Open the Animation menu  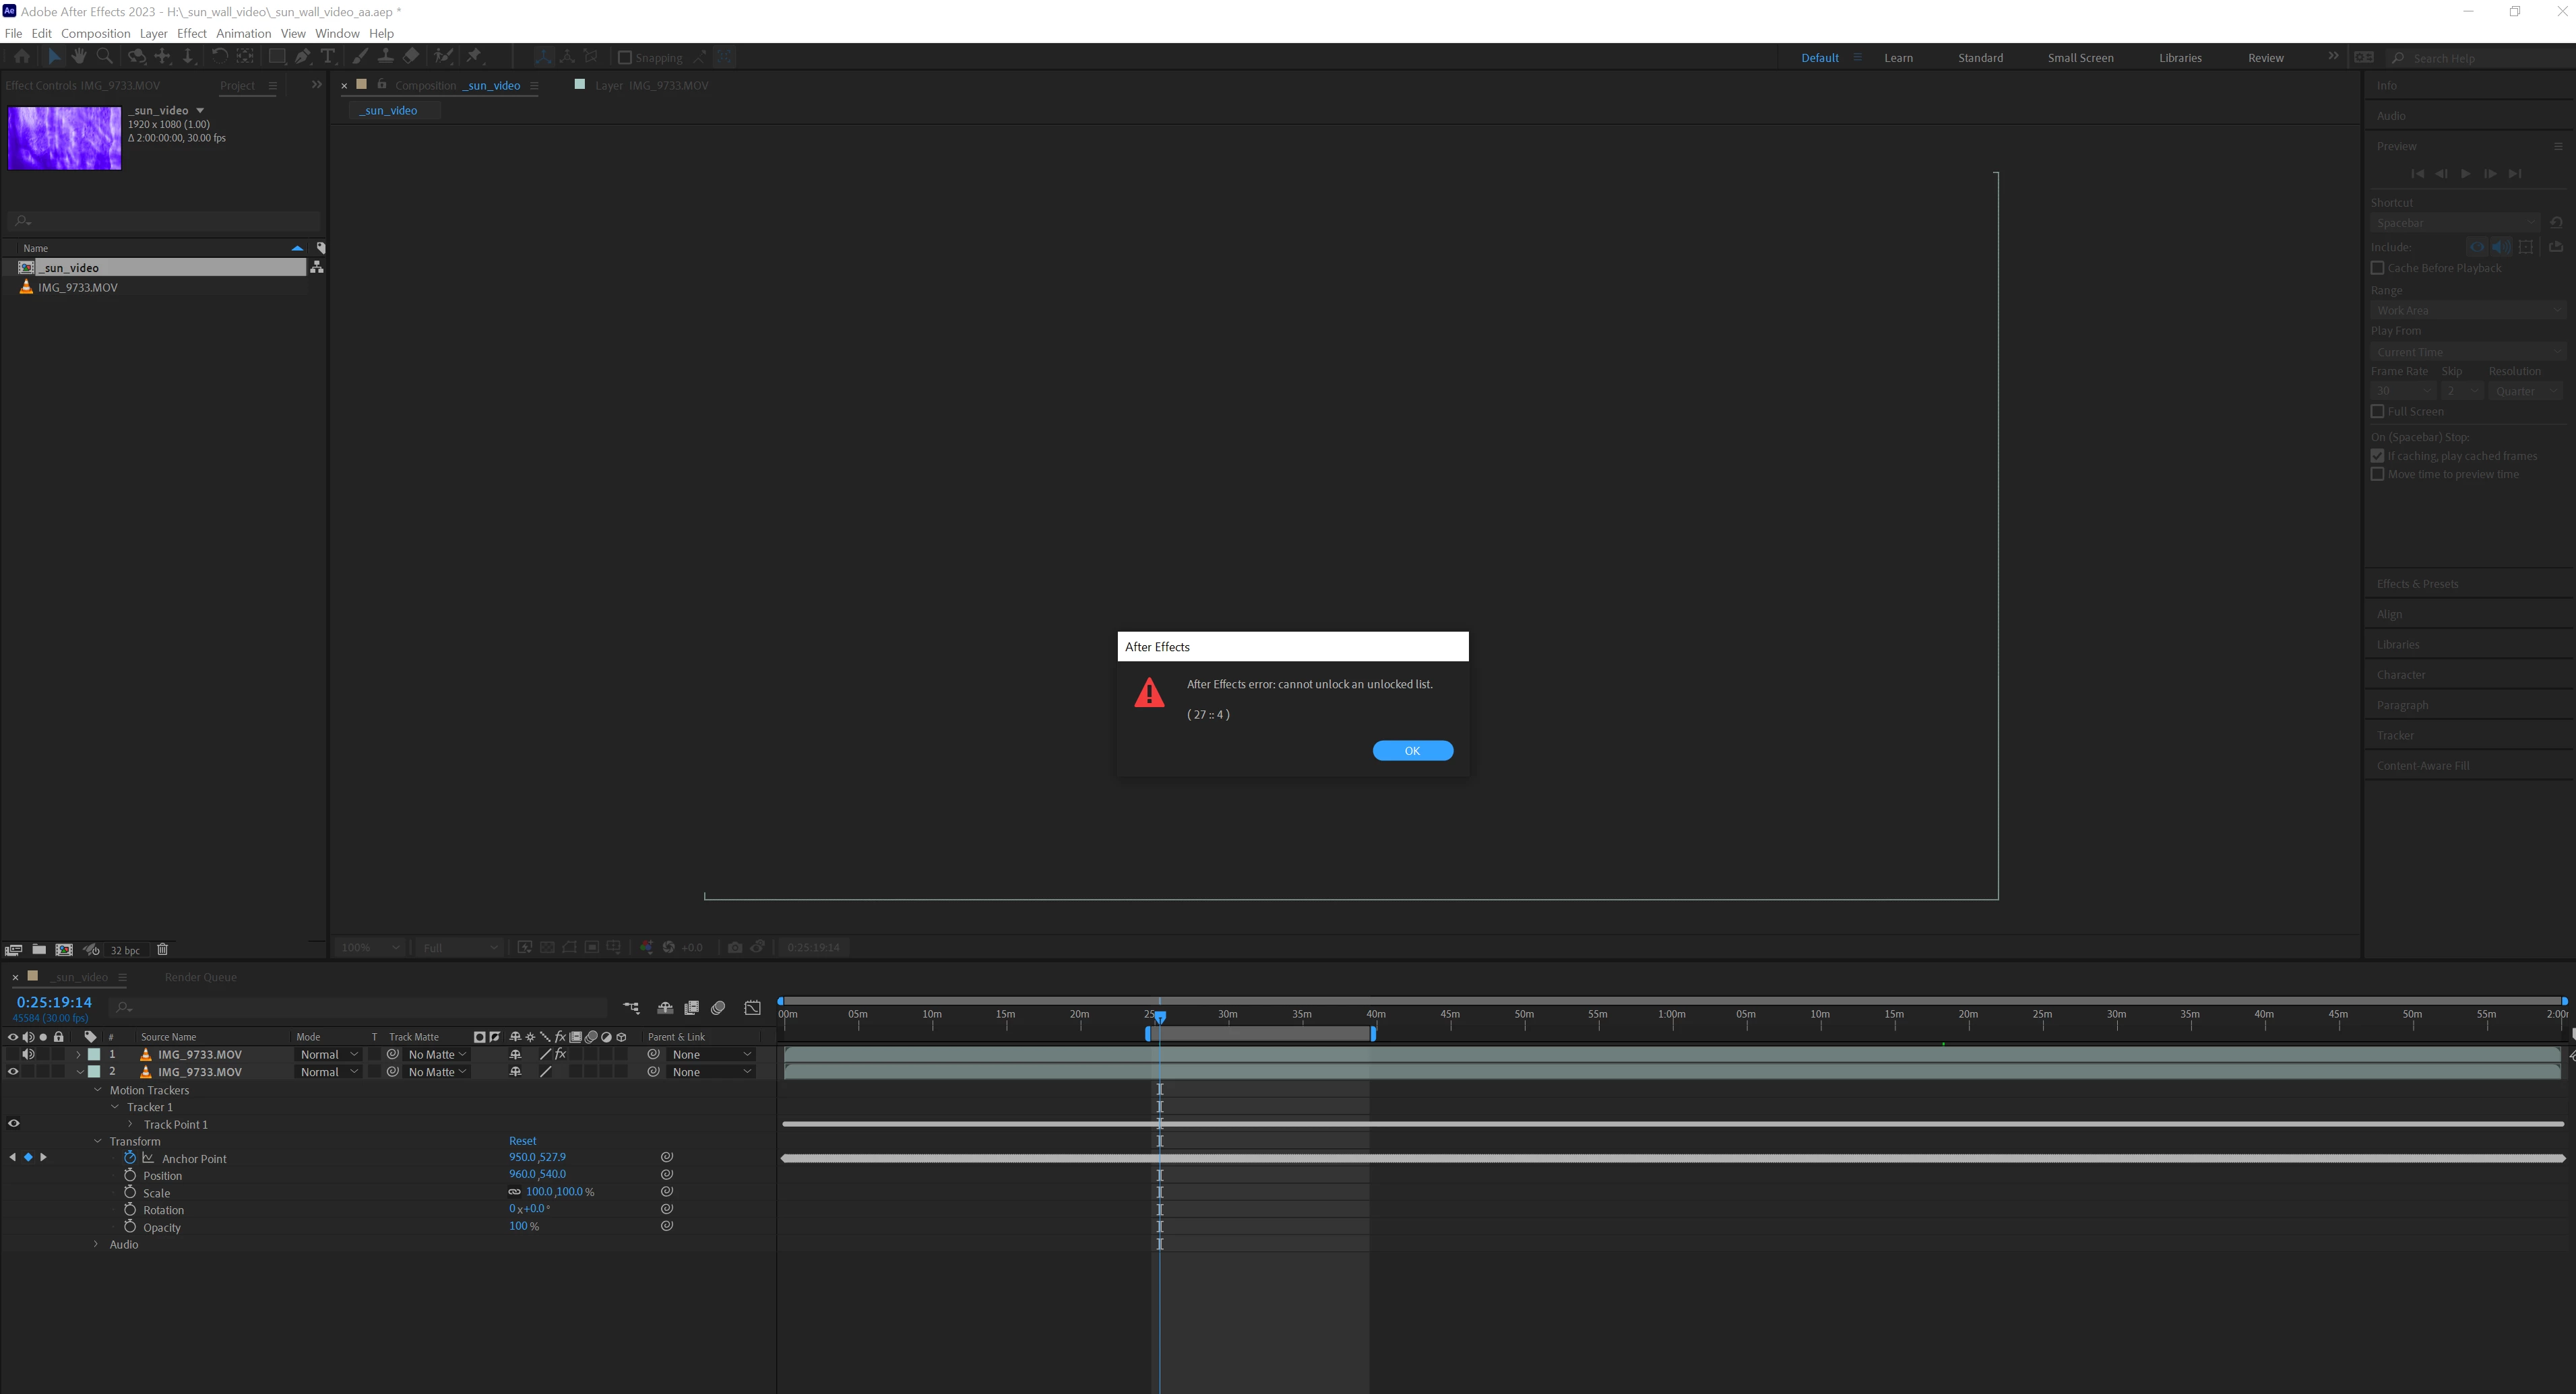tap(243, 33)
